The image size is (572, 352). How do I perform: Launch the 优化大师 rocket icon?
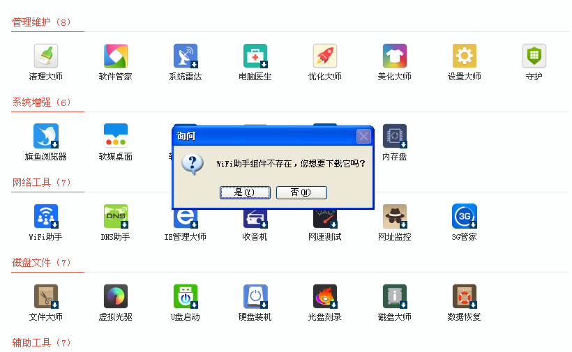325,56
